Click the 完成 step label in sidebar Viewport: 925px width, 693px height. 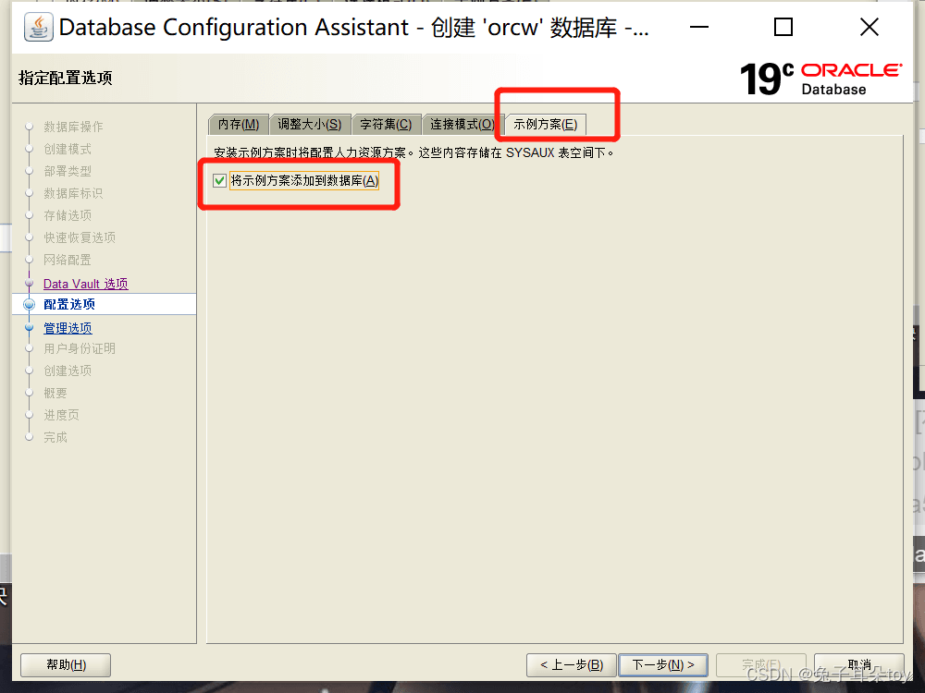coord(55,437)
